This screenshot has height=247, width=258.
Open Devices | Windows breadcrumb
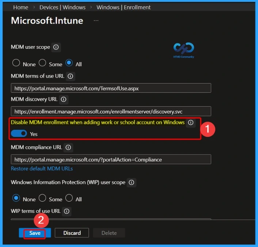point(62,7)
